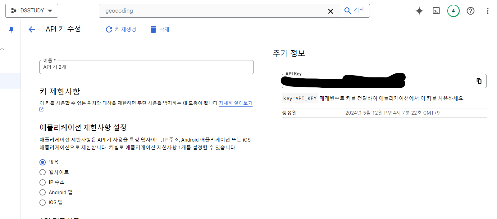Click the 애플리케이션 제한사항 설정 heading
This screenshot has height=219, width=497.
tap(83, 127)
